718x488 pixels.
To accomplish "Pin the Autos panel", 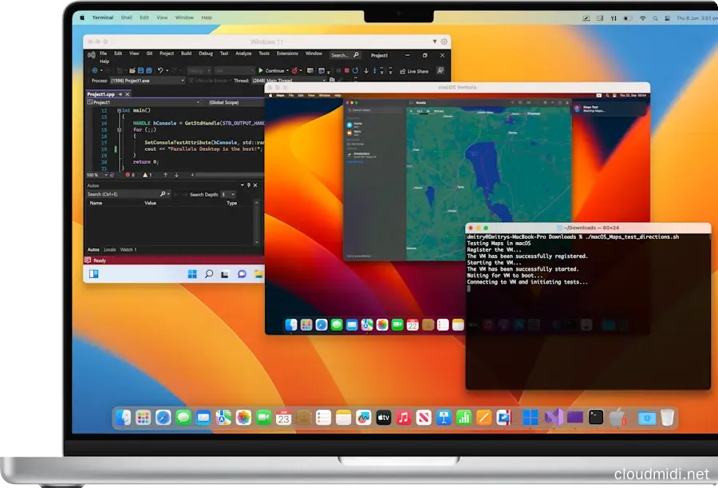I will pos(248,185).
